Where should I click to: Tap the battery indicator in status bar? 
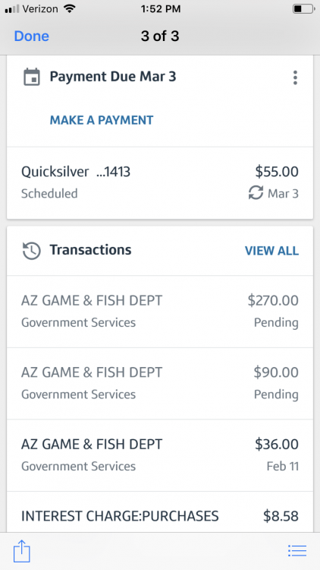click(x=303, y=9)
